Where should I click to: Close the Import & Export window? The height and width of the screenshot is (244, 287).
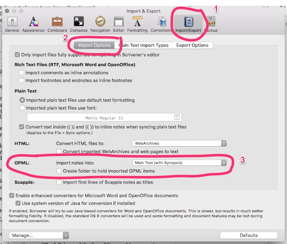point(7,11)
